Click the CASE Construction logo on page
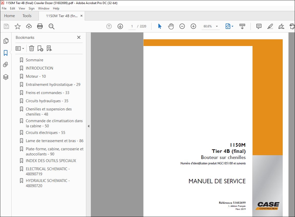295x217 pixels. 268,206
